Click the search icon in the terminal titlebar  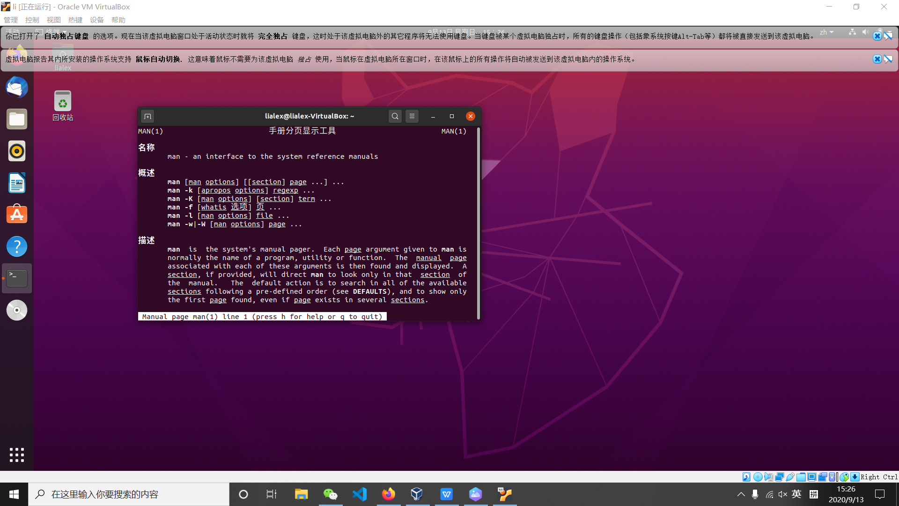click(395, 116)
